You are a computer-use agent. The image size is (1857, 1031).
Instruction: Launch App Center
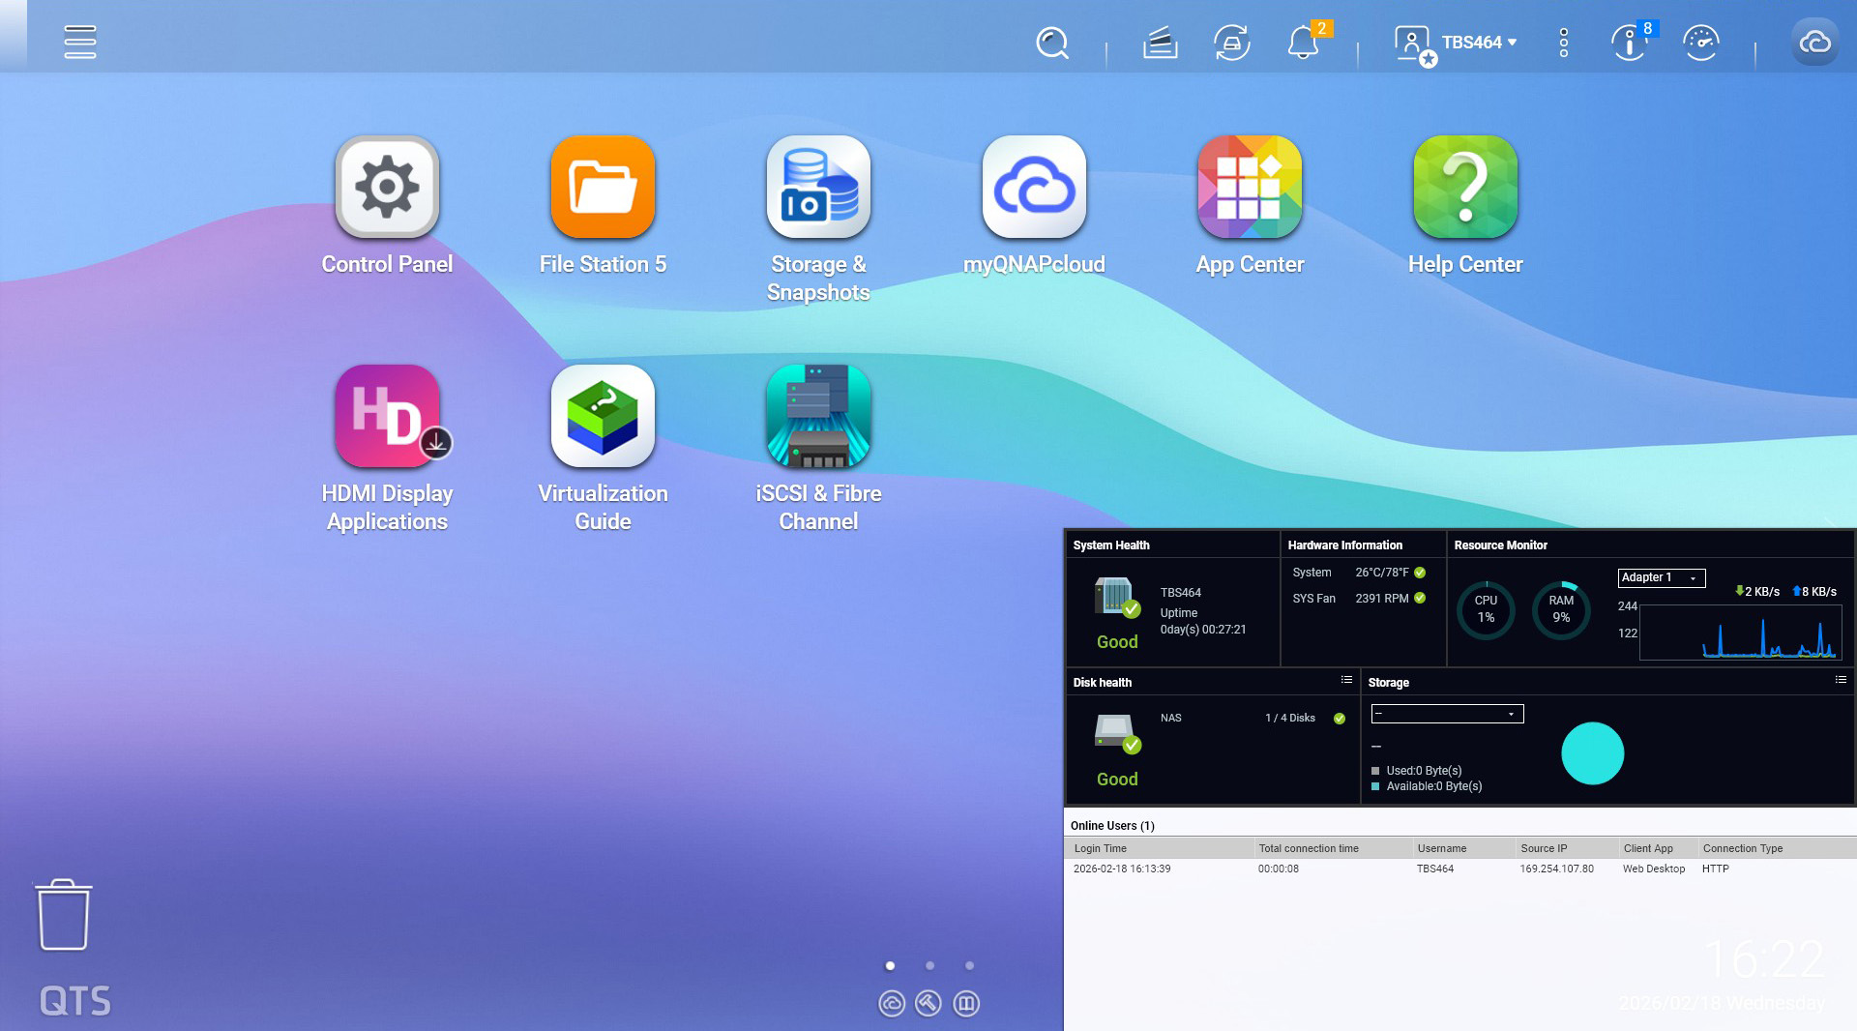1250,188
